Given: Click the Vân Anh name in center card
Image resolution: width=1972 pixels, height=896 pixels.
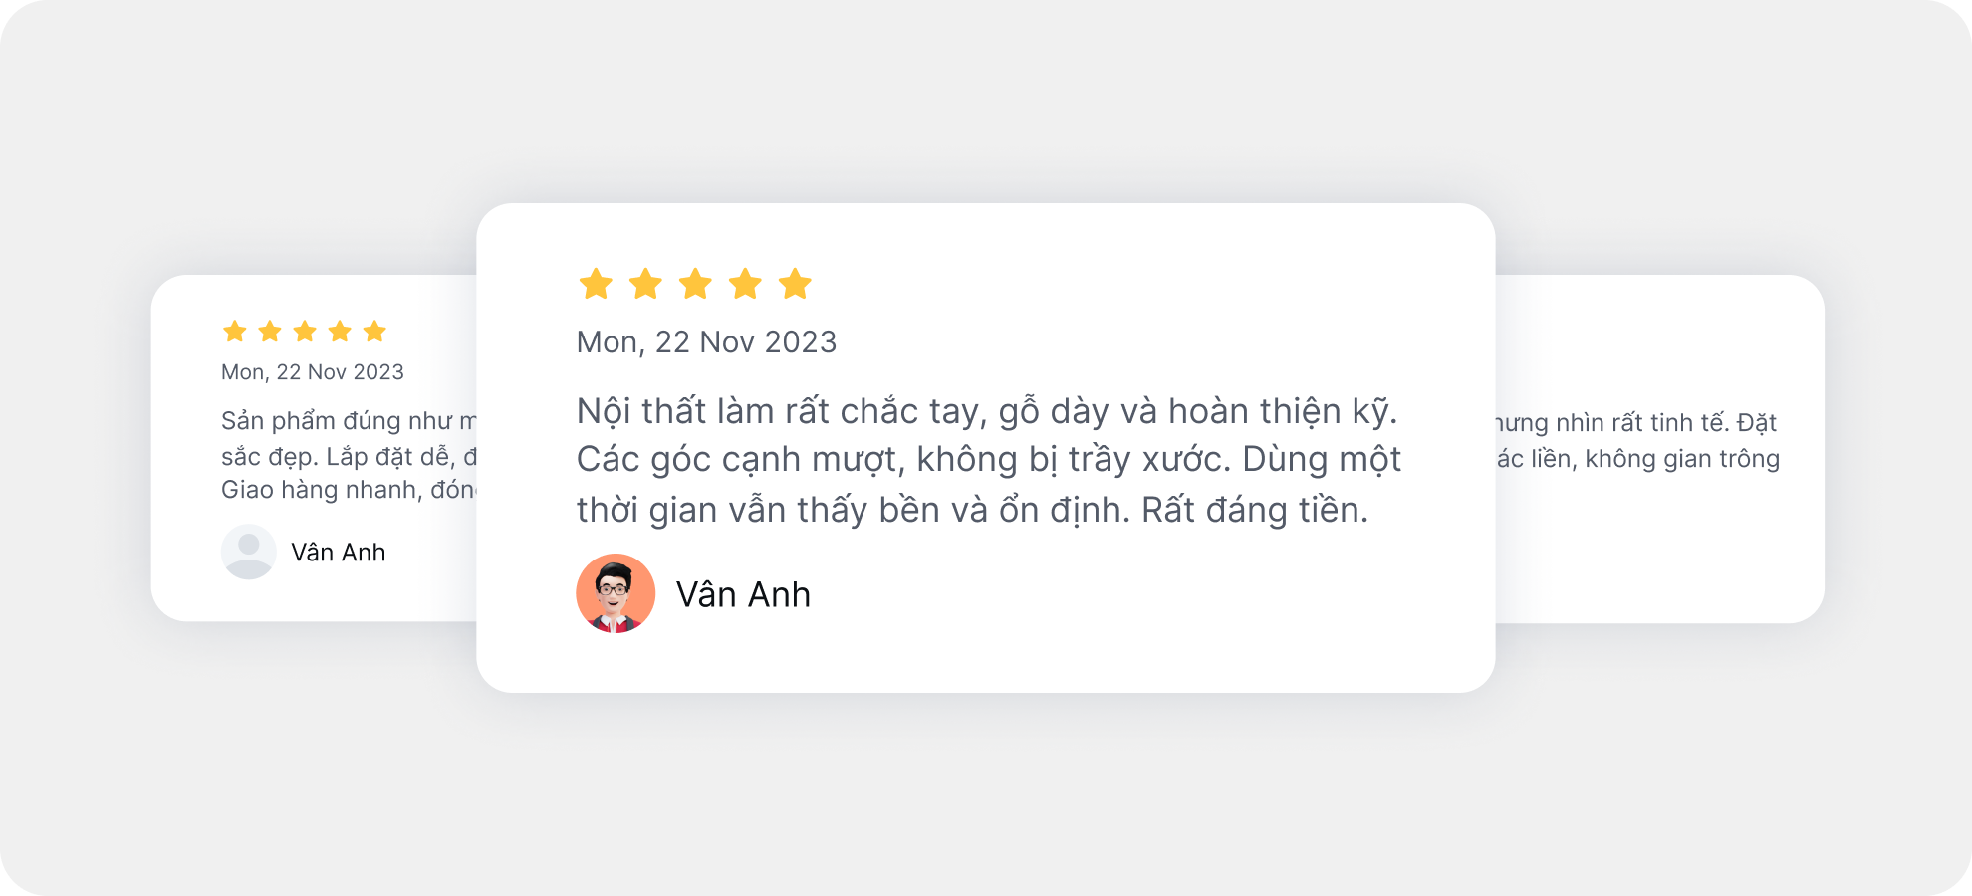Looking at the screenshot, I should point(743,595).
